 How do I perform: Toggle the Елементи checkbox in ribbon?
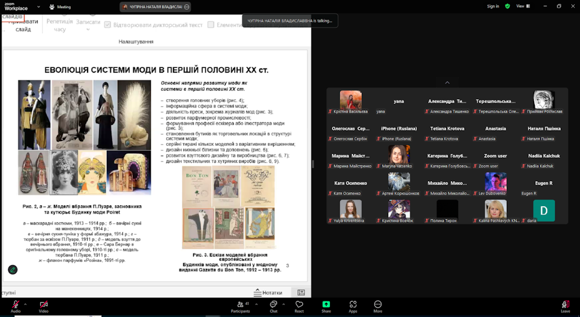tap(211, 25)
